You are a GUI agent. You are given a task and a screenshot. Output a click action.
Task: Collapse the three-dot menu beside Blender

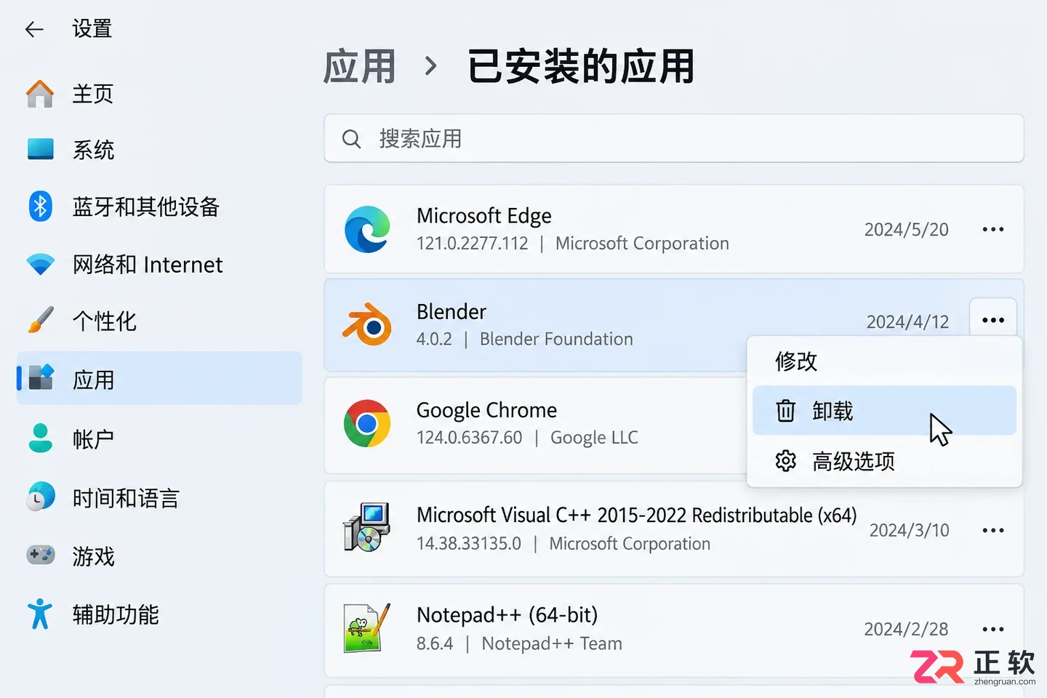(x=993, y=320)
